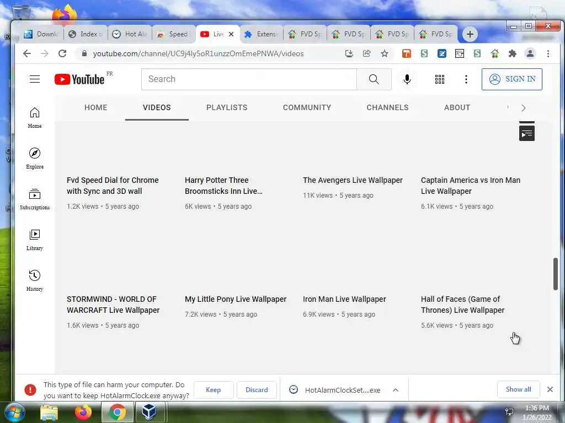The width and height of the screenshot is (565, 423).
Task: Open The Avengers Live Wallpaper video
Action: [353, 180]
